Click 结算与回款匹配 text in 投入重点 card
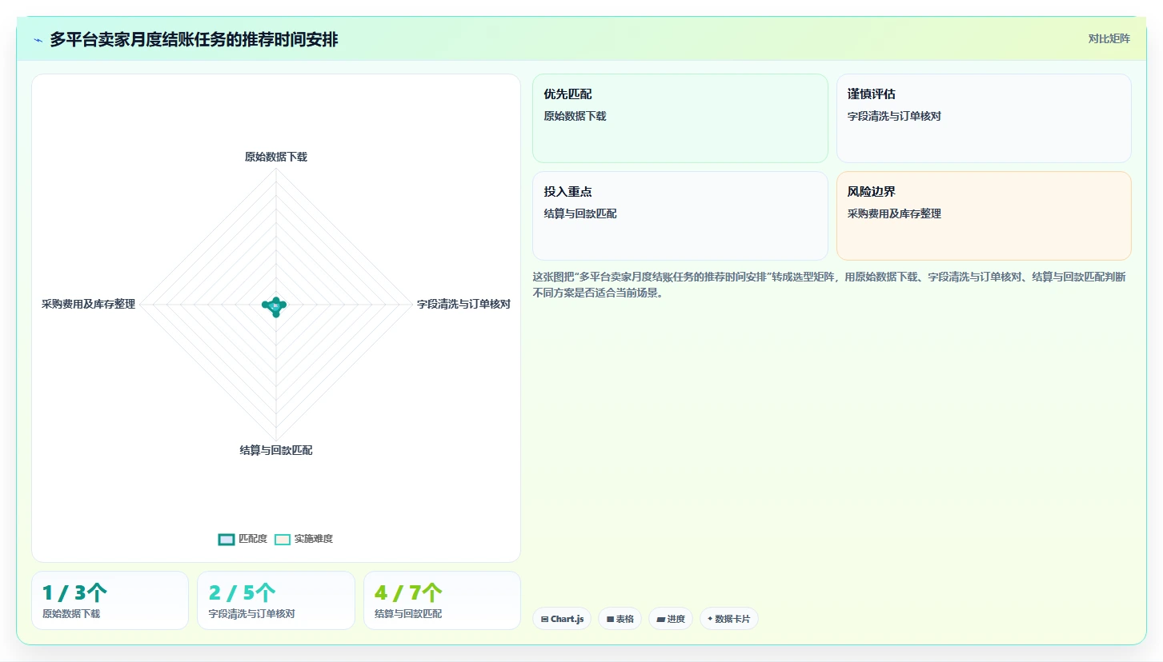Image resolution: width=1163 pixels, height=662 pixels. 580,214
